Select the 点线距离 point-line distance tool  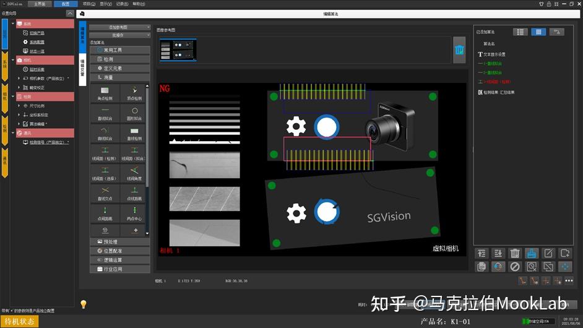134,194
